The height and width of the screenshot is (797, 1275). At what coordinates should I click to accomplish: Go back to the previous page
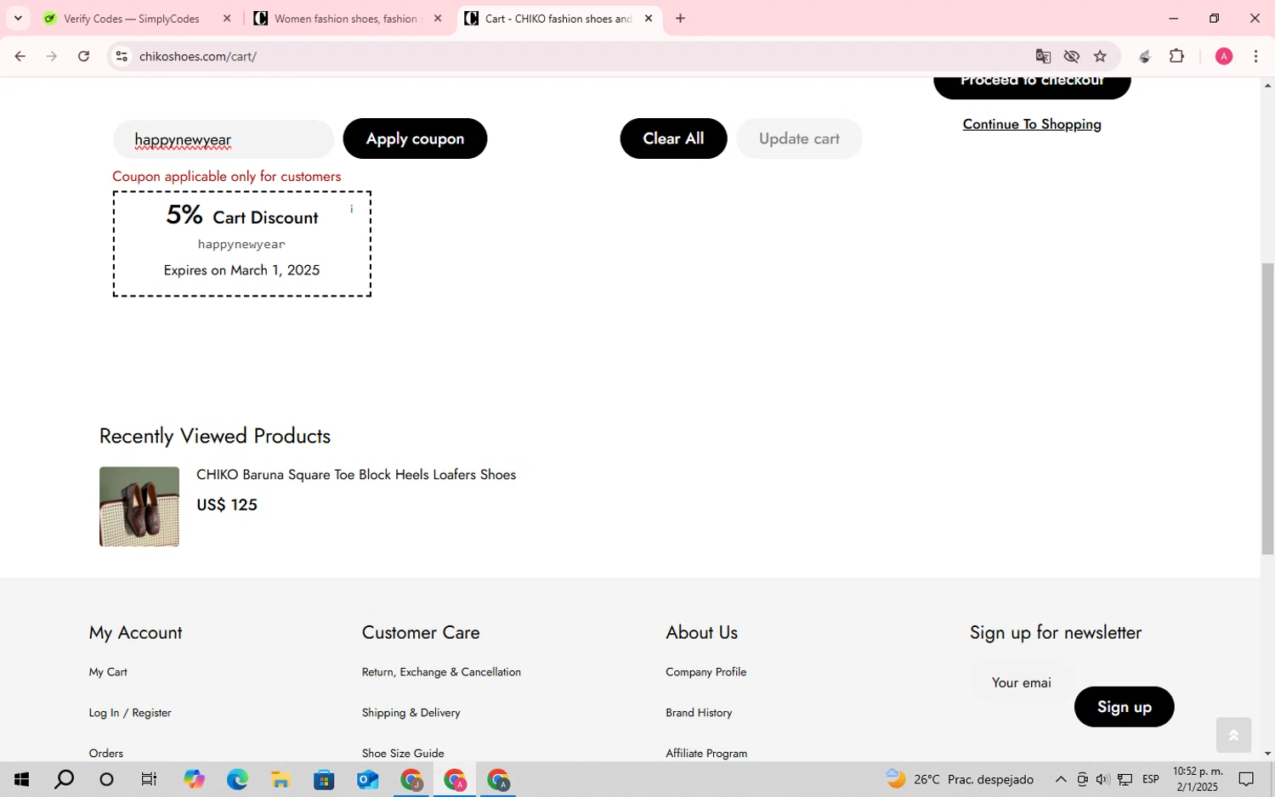20,56
